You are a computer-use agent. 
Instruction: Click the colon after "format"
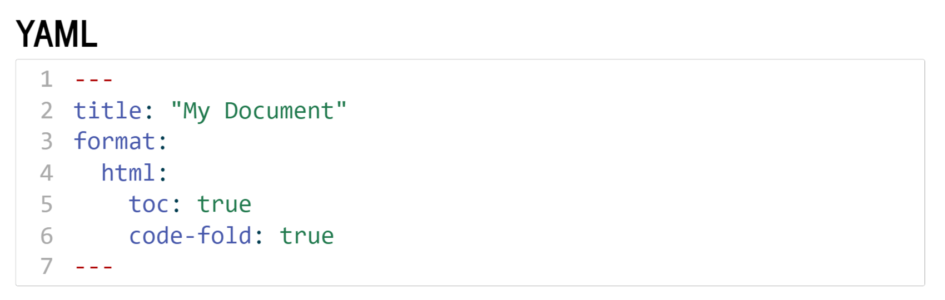163,143
